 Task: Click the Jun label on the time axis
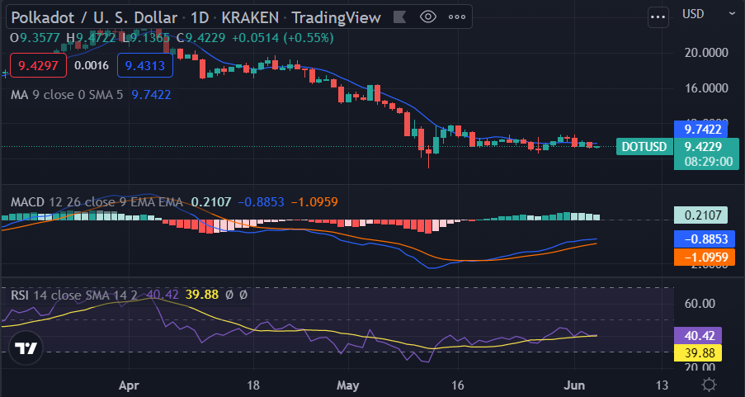coord(574,385)
